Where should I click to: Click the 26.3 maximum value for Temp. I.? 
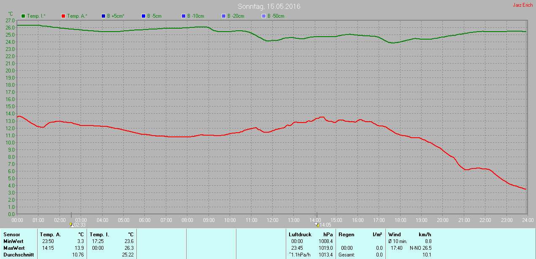129,248
